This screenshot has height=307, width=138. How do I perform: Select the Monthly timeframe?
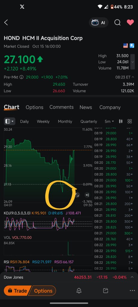65,121
